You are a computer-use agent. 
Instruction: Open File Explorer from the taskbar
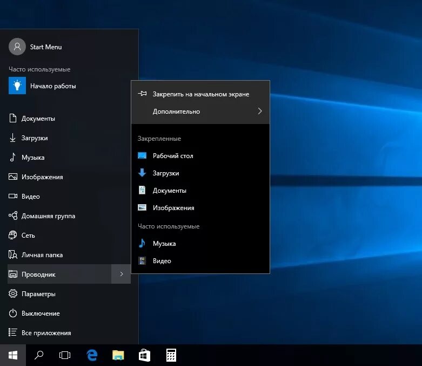click(118, 355)
